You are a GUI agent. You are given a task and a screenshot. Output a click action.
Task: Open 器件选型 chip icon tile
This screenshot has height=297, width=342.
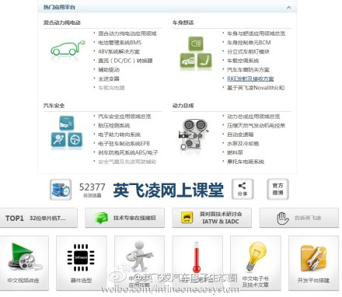(x=82, y=263)
